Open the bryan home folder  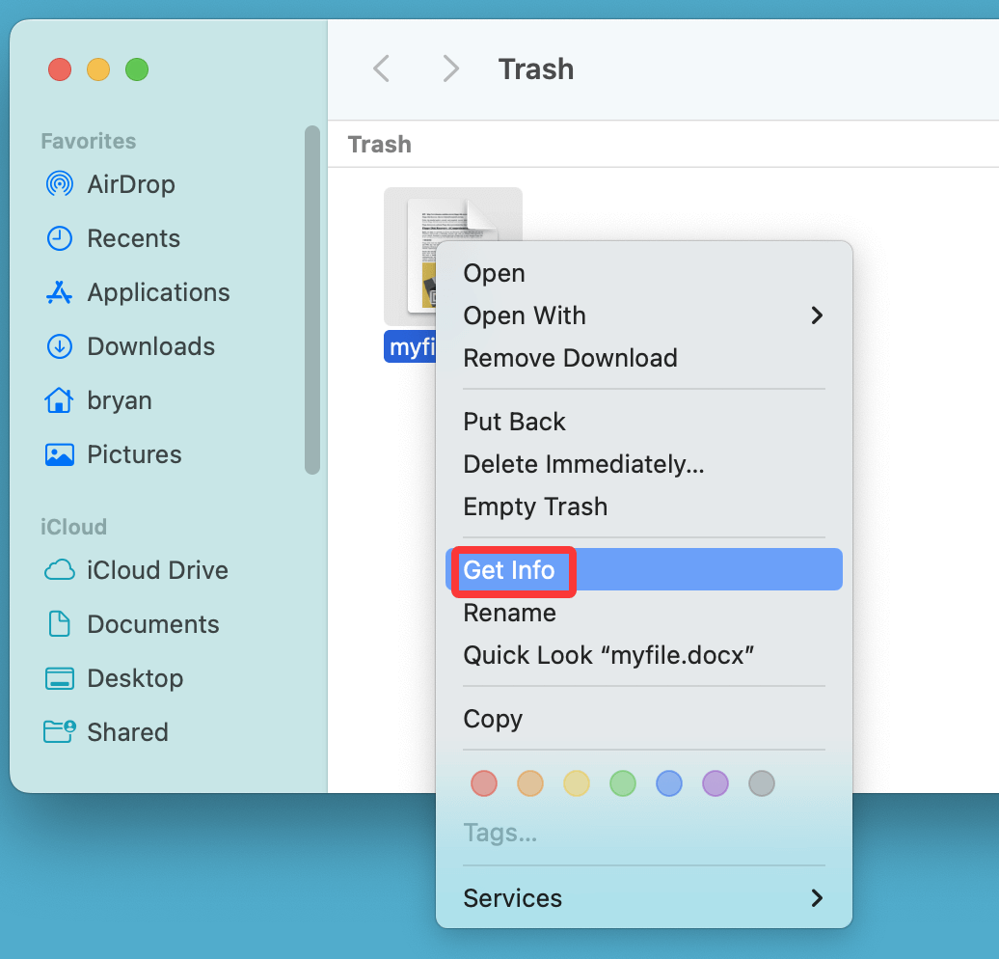click(x=120, y=400)
